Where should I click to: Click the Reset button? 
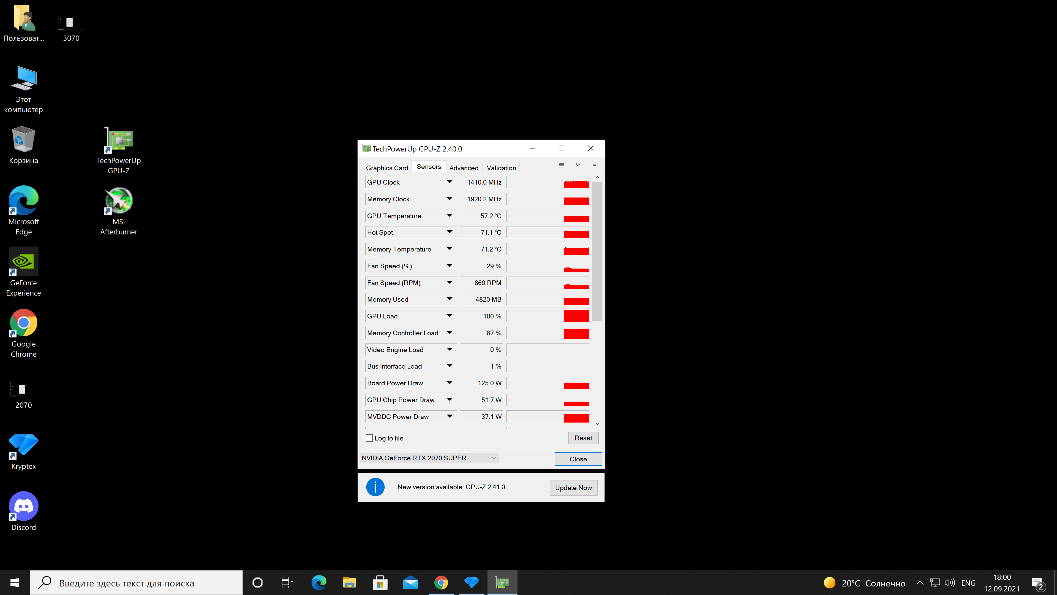583,438
